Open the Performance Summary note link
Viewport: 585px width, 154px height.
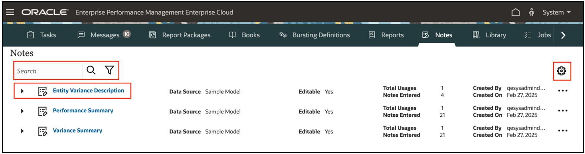click(x=83, y=111)
